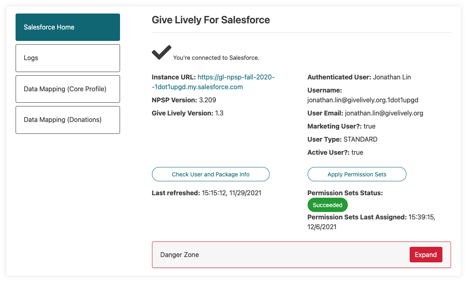The width and height of the screenshot is (467, 282).
Task: Click the Marketing User?: true line
Action: (x=341, y=126)
